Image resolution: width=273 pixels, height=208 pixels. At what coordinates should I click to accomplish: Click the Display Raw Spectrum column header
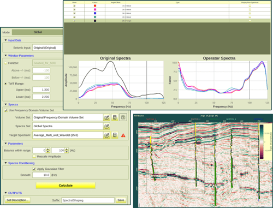click(x=250, y=3)
